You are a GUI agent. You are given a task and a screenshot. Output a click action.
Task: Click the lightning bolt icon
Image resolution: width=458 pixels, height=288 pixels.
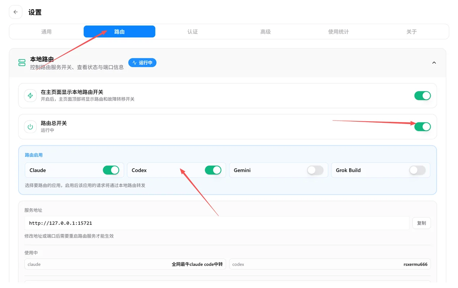click(31, 96)
